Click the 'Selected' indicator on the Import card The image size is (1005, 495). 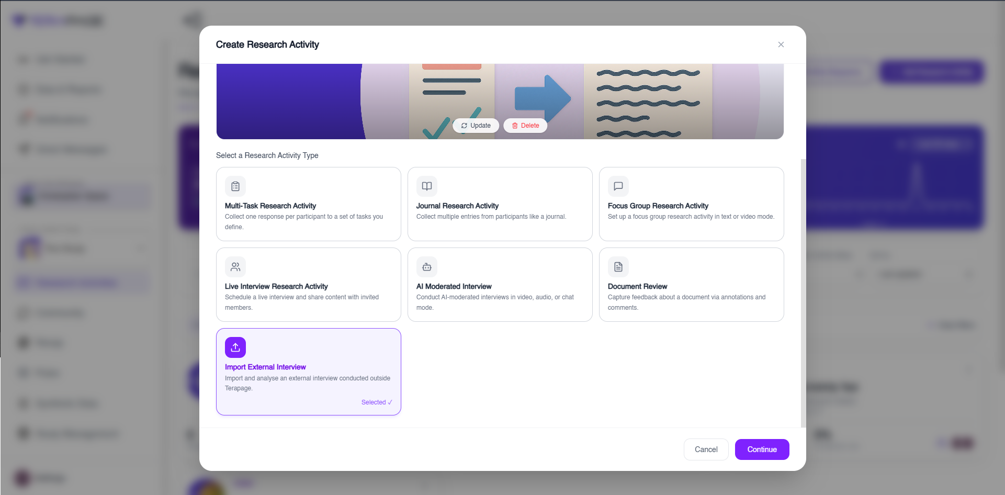click(x=377, y=402)
